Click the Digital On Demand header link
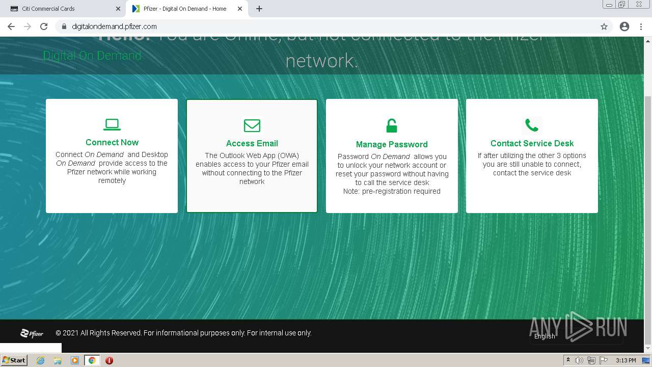The width and height of the screenshot is (652, 367). pos(92,56)
